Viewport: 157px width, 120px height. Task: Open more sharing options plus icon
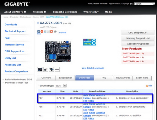click(51, 31)
